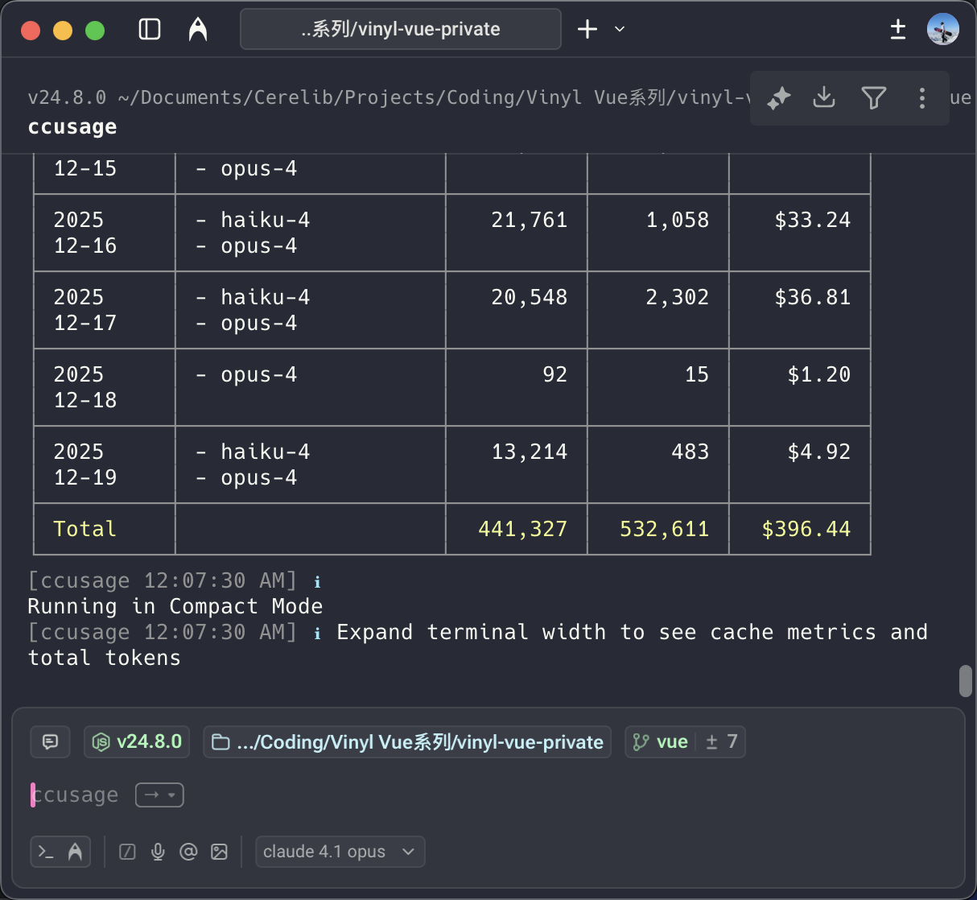Filter the block output
The width and height of the screenshot is (977, 900).
(x=873, y=98)
